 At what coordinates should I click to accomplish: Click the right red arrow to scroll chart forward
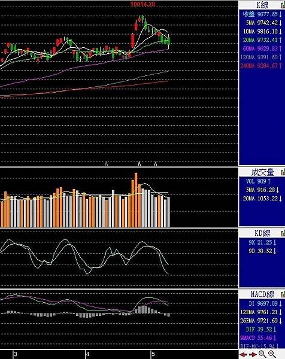(x=253, y=354)
